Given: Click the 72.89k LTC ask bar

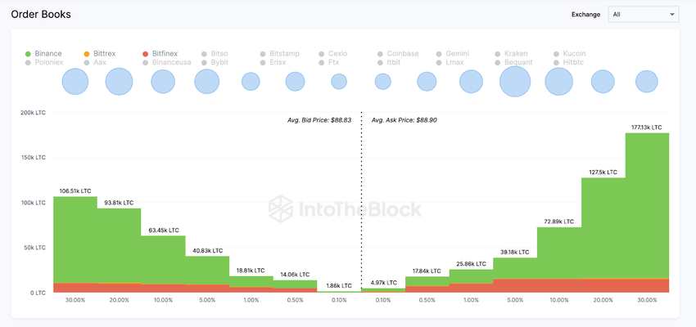Looking at the screenshot, I should click(x=559, y=249).
